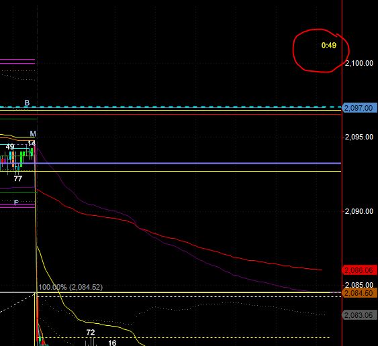The height and width of the screenshot is (346, 378).
Task: Click the number 72 label above the lower bars
Action: point(91,333)
